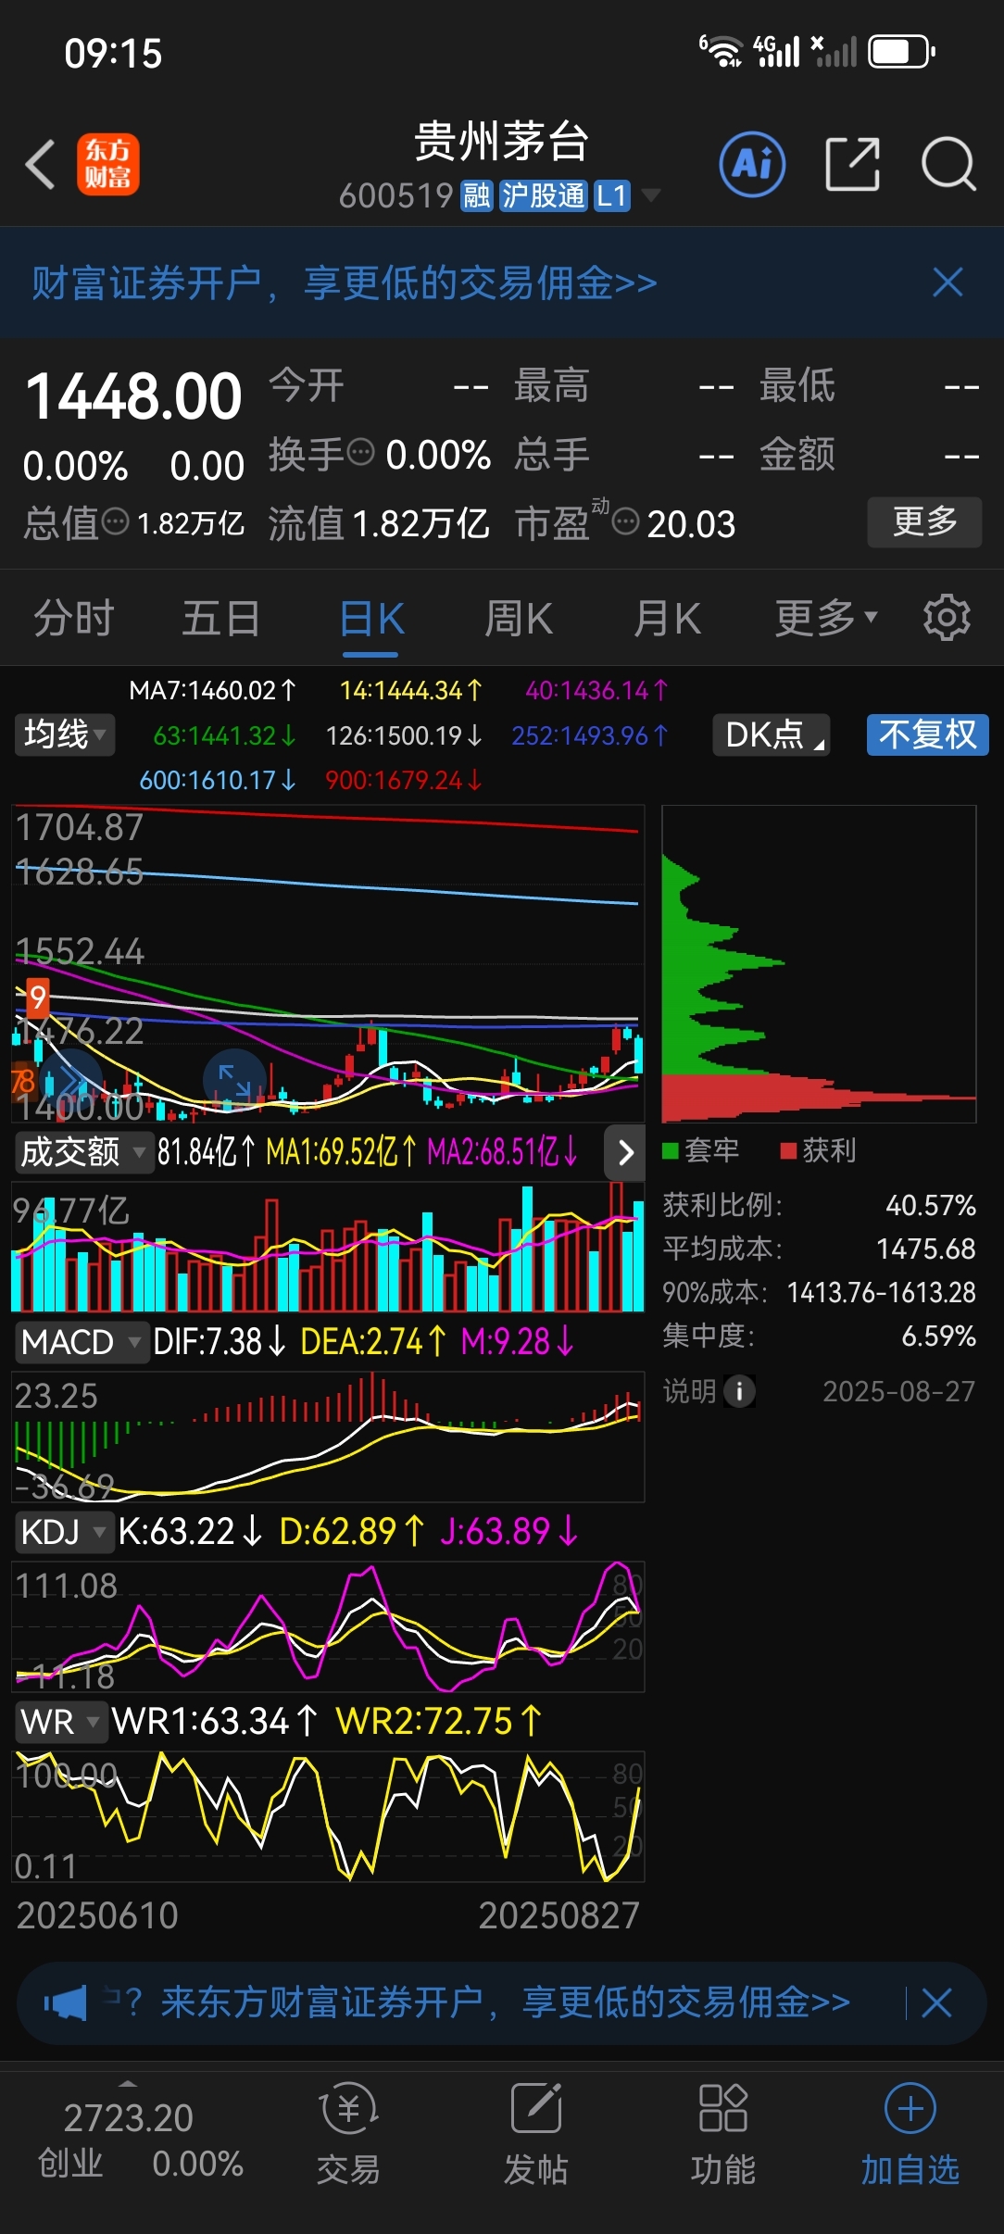1004x2234 pixels.
Task: Open the bottom 来东方财富证券开户 link
Action: click(506, 2002)
